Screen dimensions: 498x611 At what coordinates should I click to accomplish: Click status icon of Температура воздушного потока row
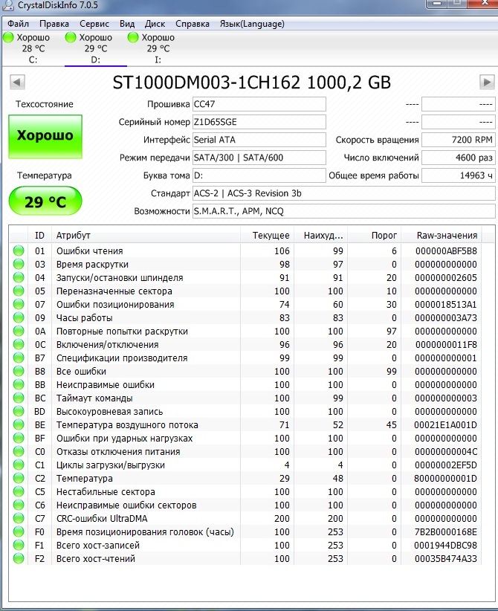coord(19,424)
